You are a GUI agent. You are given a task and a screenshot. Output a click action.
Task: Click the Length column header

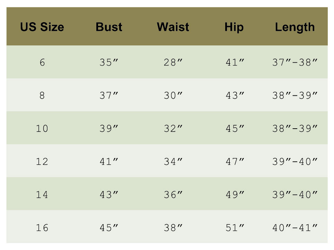click(x=295, y=27)
